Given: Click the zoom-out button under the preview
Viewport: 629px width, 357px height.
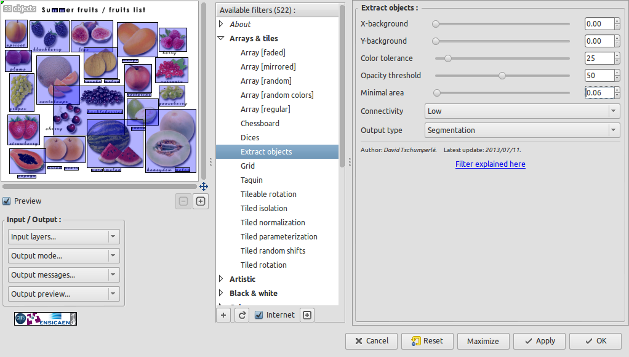Looking at the screenshot, I should click(183, 201).
